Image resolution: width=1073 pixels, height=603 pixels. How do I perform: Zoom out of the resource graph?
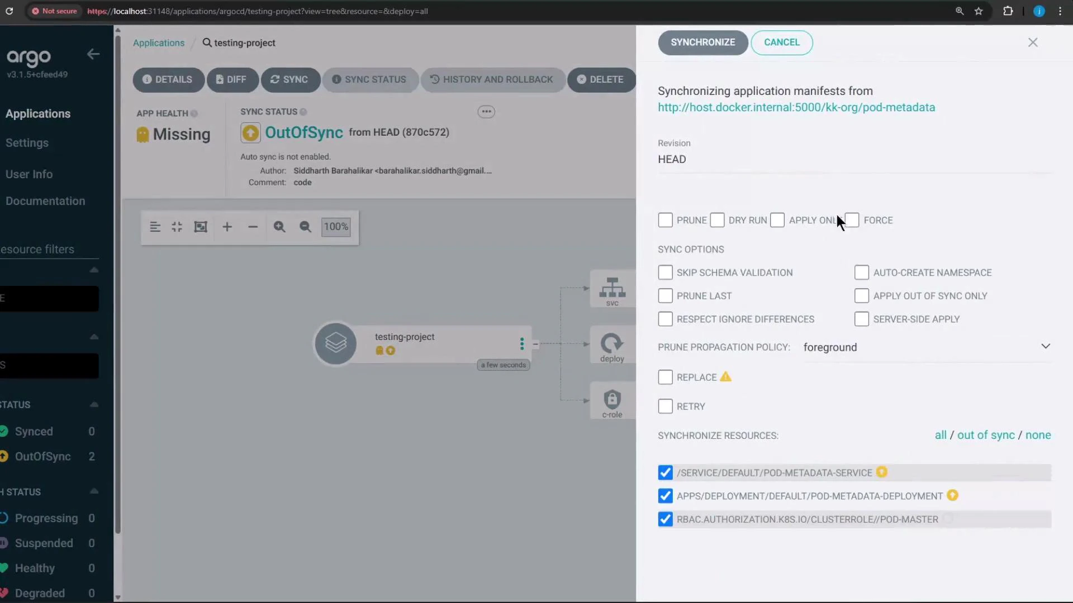coord(253,227)
